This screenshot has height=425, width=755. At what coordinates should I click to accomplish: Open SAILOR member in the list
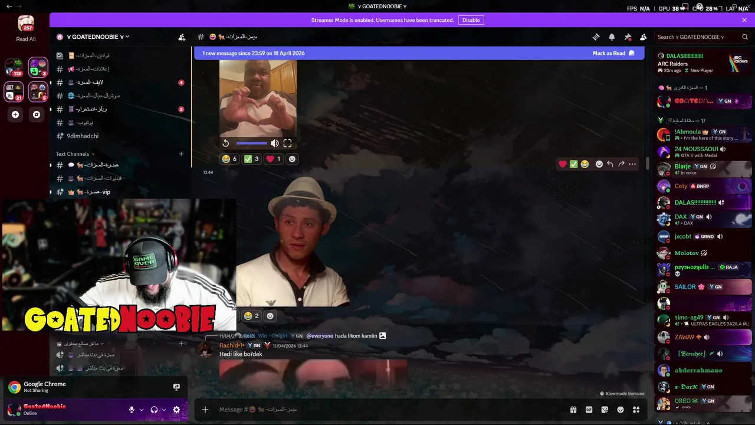pos(704,287)
